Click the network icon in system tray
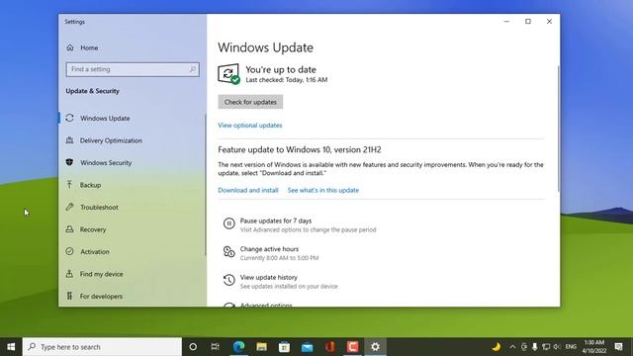 click(x=546, y=347)
